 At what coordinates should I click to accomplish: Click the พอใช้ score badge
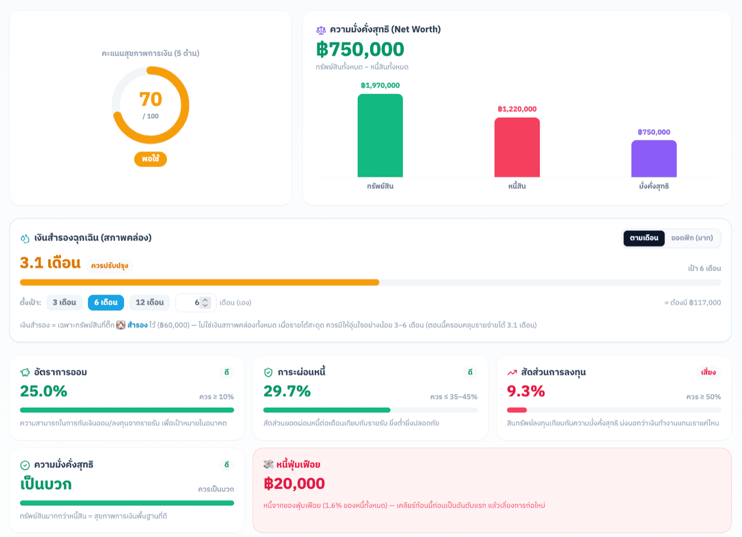click(x=151, y=159)
